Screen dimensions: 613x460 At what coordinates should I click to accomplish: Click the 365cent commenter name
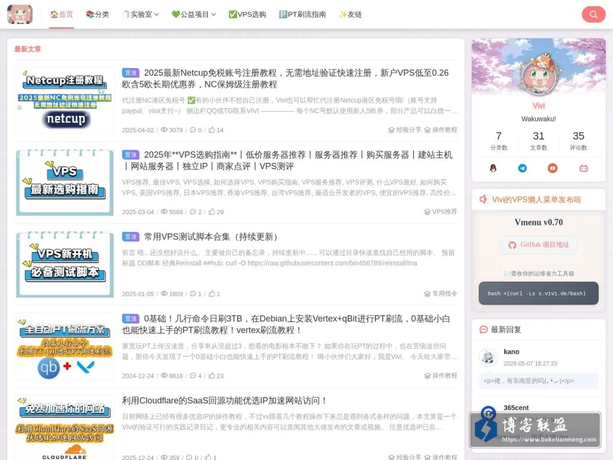click(516, 408)
